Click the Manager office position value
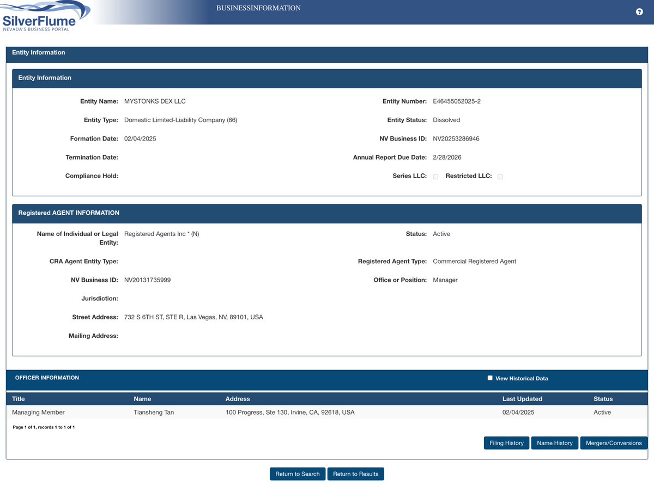The image size is (654, 503). pyautogui.click(x=445, y=280)
